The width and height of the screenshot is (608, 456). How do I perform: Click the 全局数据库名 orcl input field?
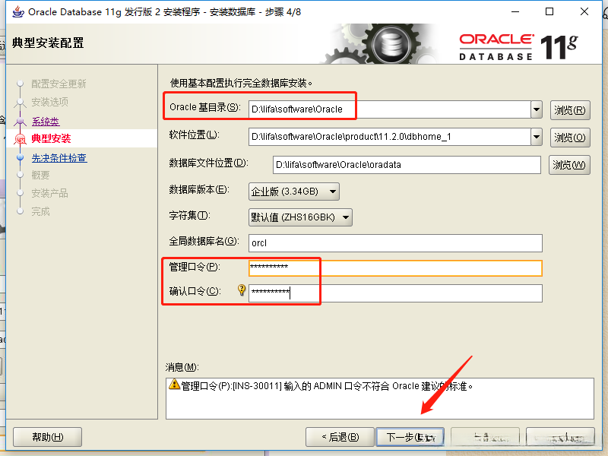click(395, 243)
